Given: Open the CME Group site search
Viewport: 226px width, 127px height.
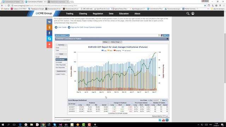Looking at the screenshot, I should click(x=188, y=13).
